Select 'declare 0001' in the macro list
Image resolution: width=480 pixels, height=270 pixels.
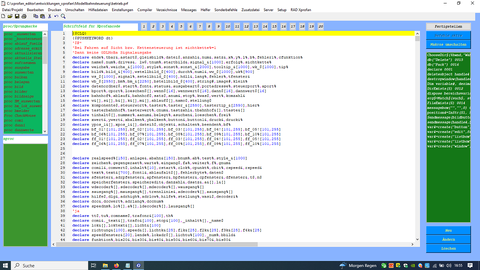tap(448, 69)
